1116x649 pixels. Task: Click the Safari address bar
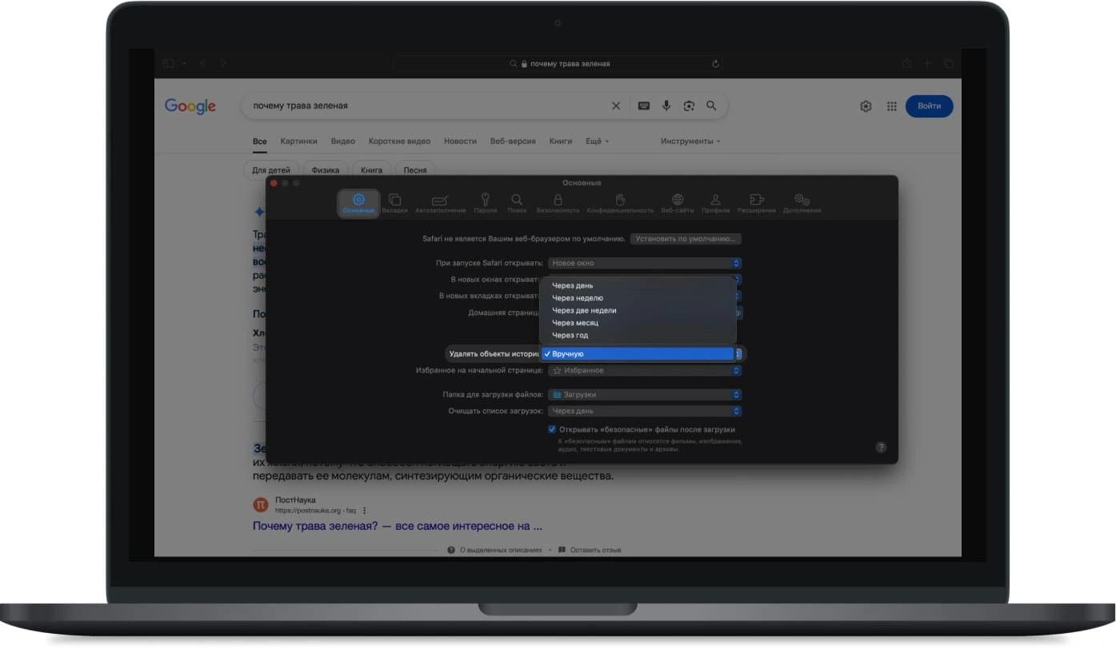point(558,64)
